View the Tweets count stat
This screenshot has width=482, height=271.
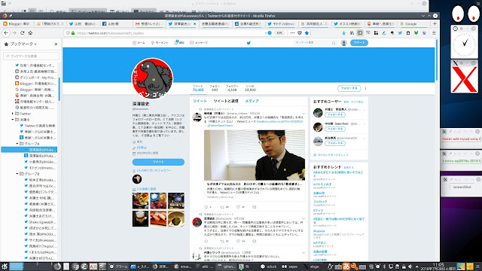click(198, 88)
